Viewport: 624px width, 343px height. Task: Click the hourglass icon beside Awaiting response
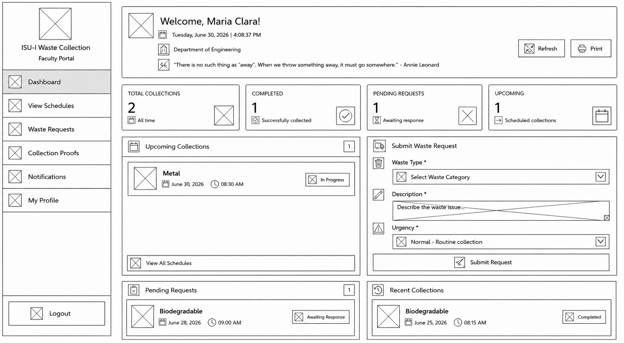click(377, 120)
